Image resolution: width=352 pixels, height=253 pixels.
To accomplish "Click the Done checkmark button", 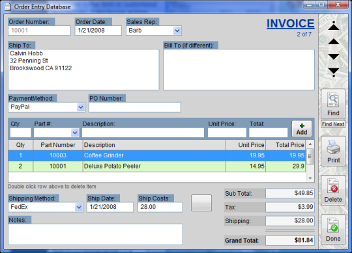I will coord(333,230).
